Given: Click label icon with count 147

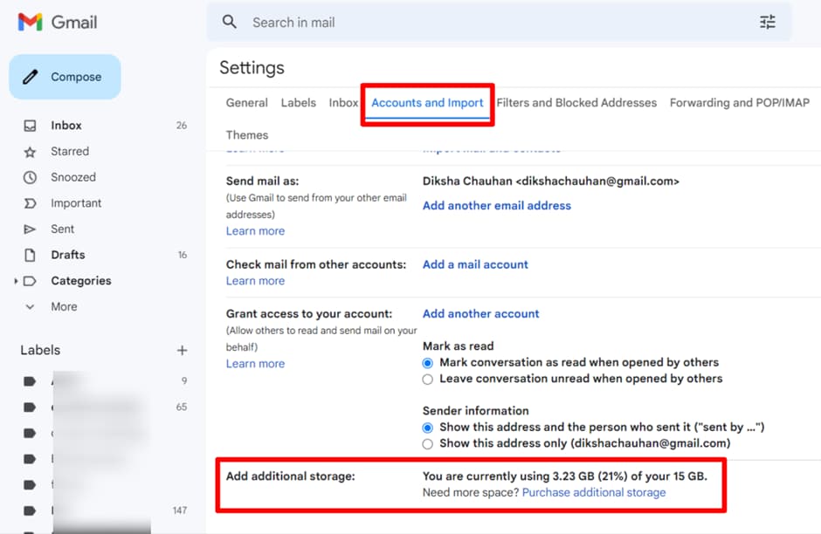Looking at the screenshot, I should (30, 510).
